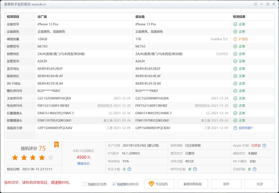Click the 保存 button
The width and height of the screenshot is (279, 193).
[x=226, y=184]
